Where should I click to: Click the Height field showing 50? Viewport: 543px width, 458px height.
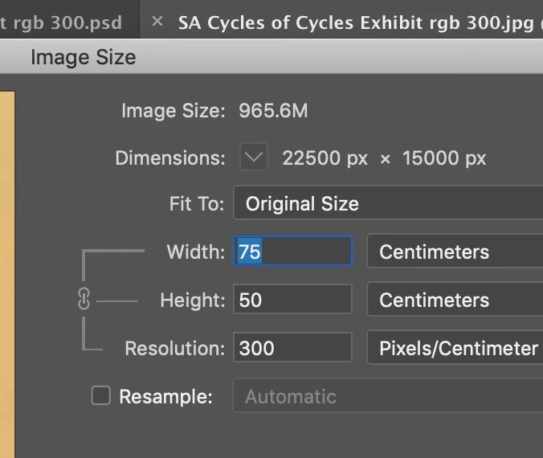293,300
